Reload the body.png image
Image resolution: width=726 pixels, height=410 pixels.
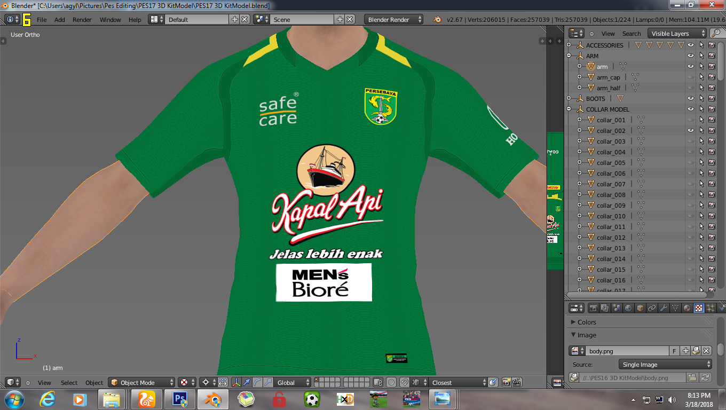click(706, 377)
